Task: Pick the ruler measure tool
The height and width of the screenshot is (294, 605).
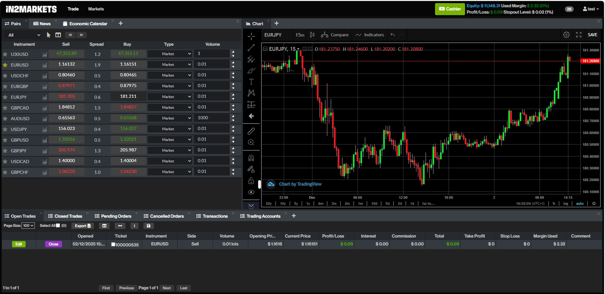Action: tap(251, 131)
